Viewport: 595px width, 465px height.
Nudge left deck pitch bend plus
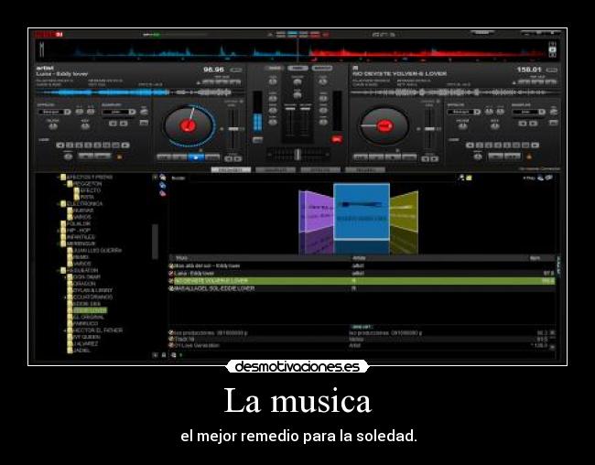[x=238, y=158]
